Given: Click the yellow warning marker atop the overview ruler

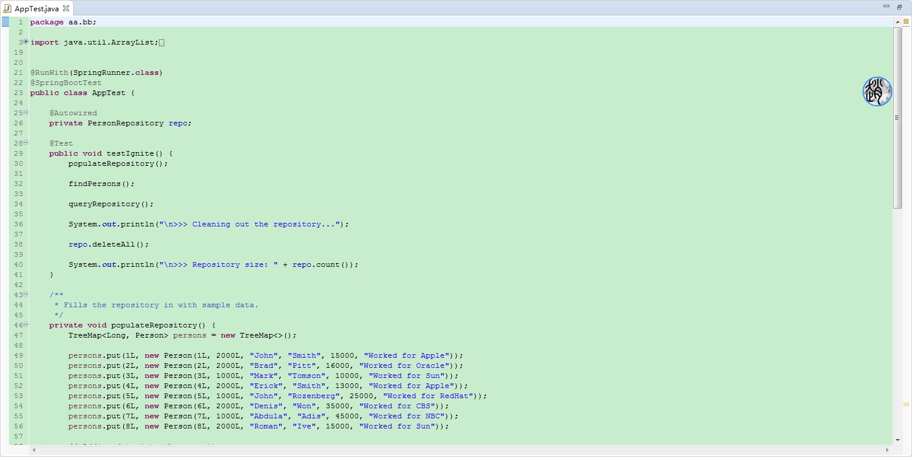Looking at the screenshot, I should 906,21.
